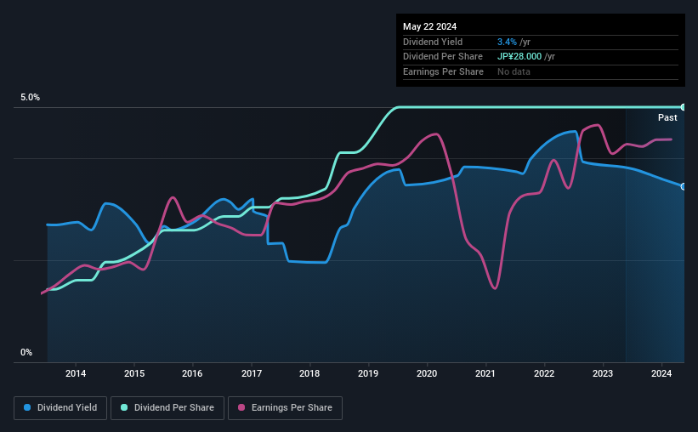
Task: Click the 2022 year tick label
Action: pos(544,373)
